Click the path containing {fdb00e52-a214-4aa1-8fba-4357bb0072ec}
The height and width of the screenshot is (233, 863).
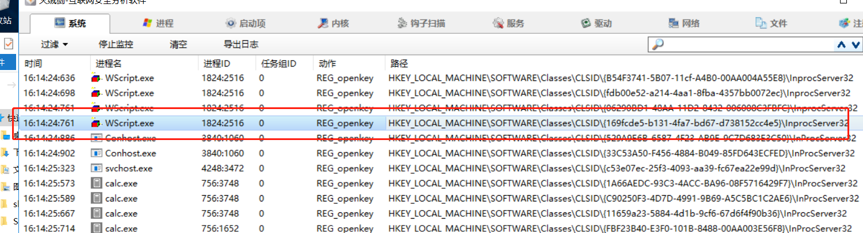(x=619, y=93)
